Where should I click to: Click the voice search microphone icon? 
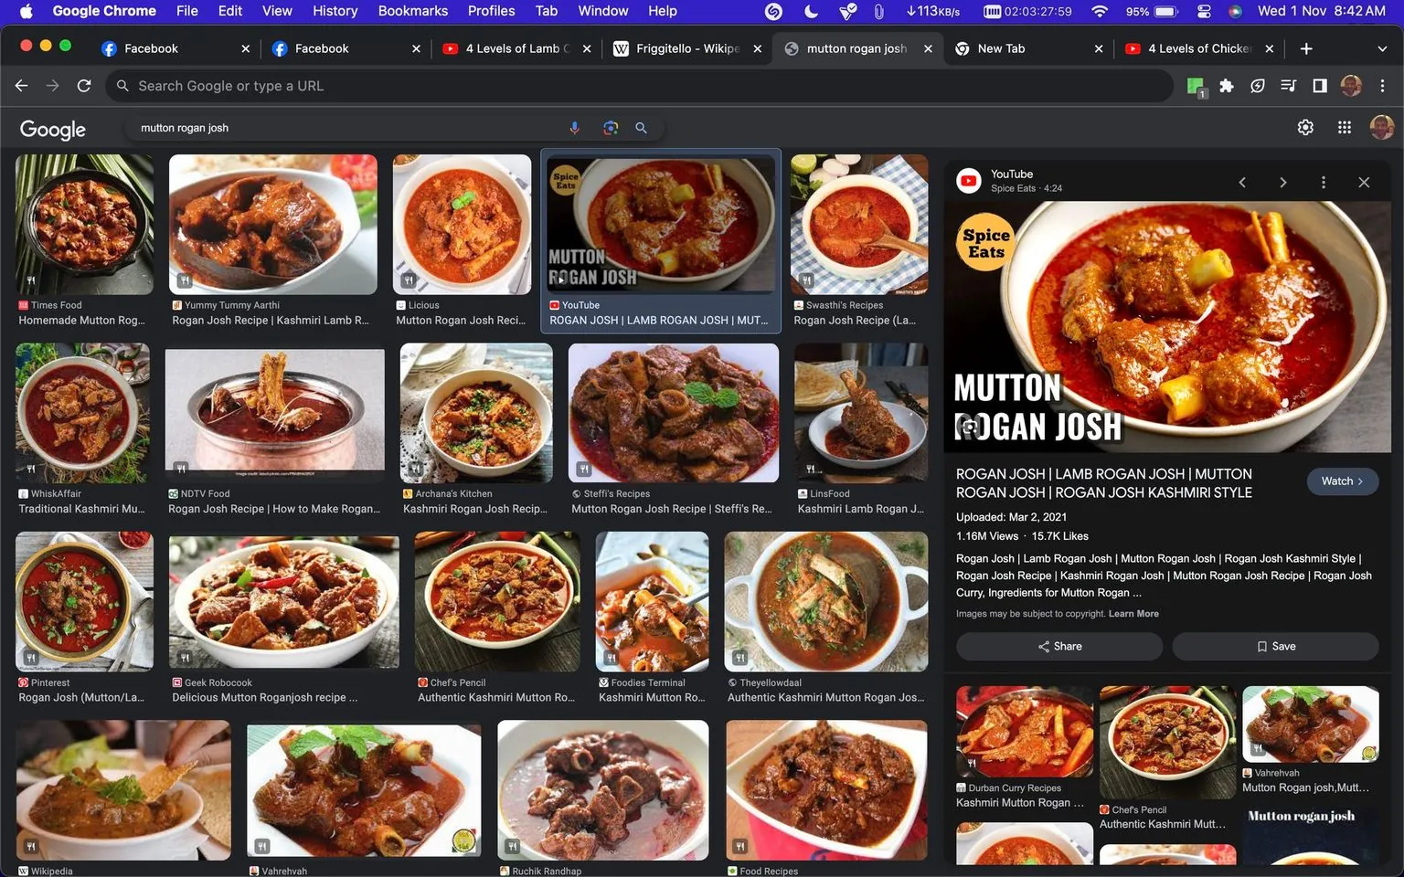pos(575,128)
